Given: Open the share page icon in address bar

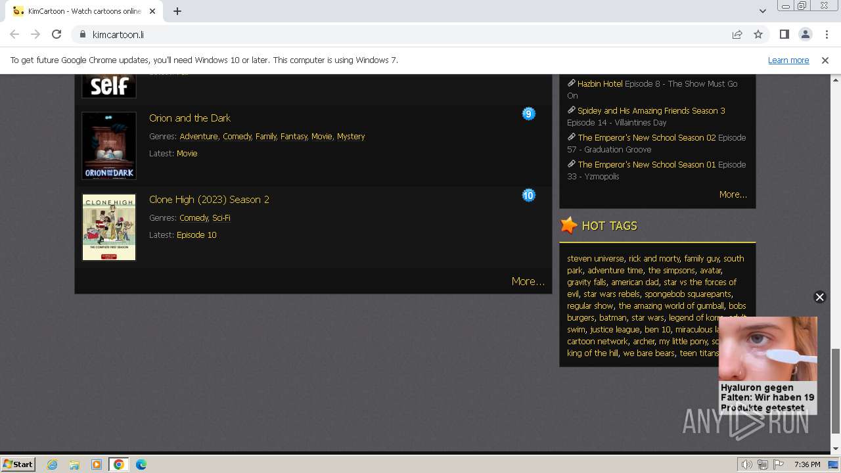Looking at the screenshot, I should click(737, 34).
